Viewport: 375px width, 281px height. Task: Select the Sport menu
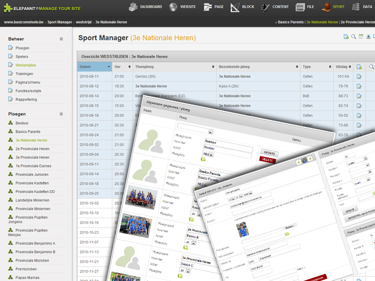click(333, 7)
